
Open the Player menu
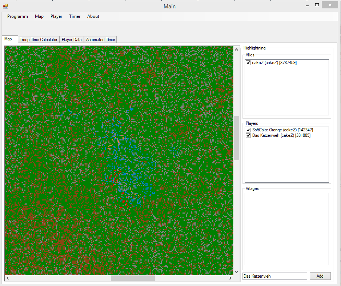[x=56, y=16]
